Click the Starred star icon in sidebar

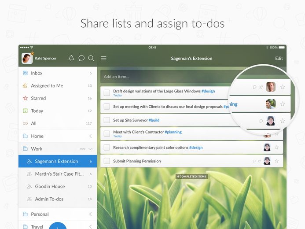point(25,98)
